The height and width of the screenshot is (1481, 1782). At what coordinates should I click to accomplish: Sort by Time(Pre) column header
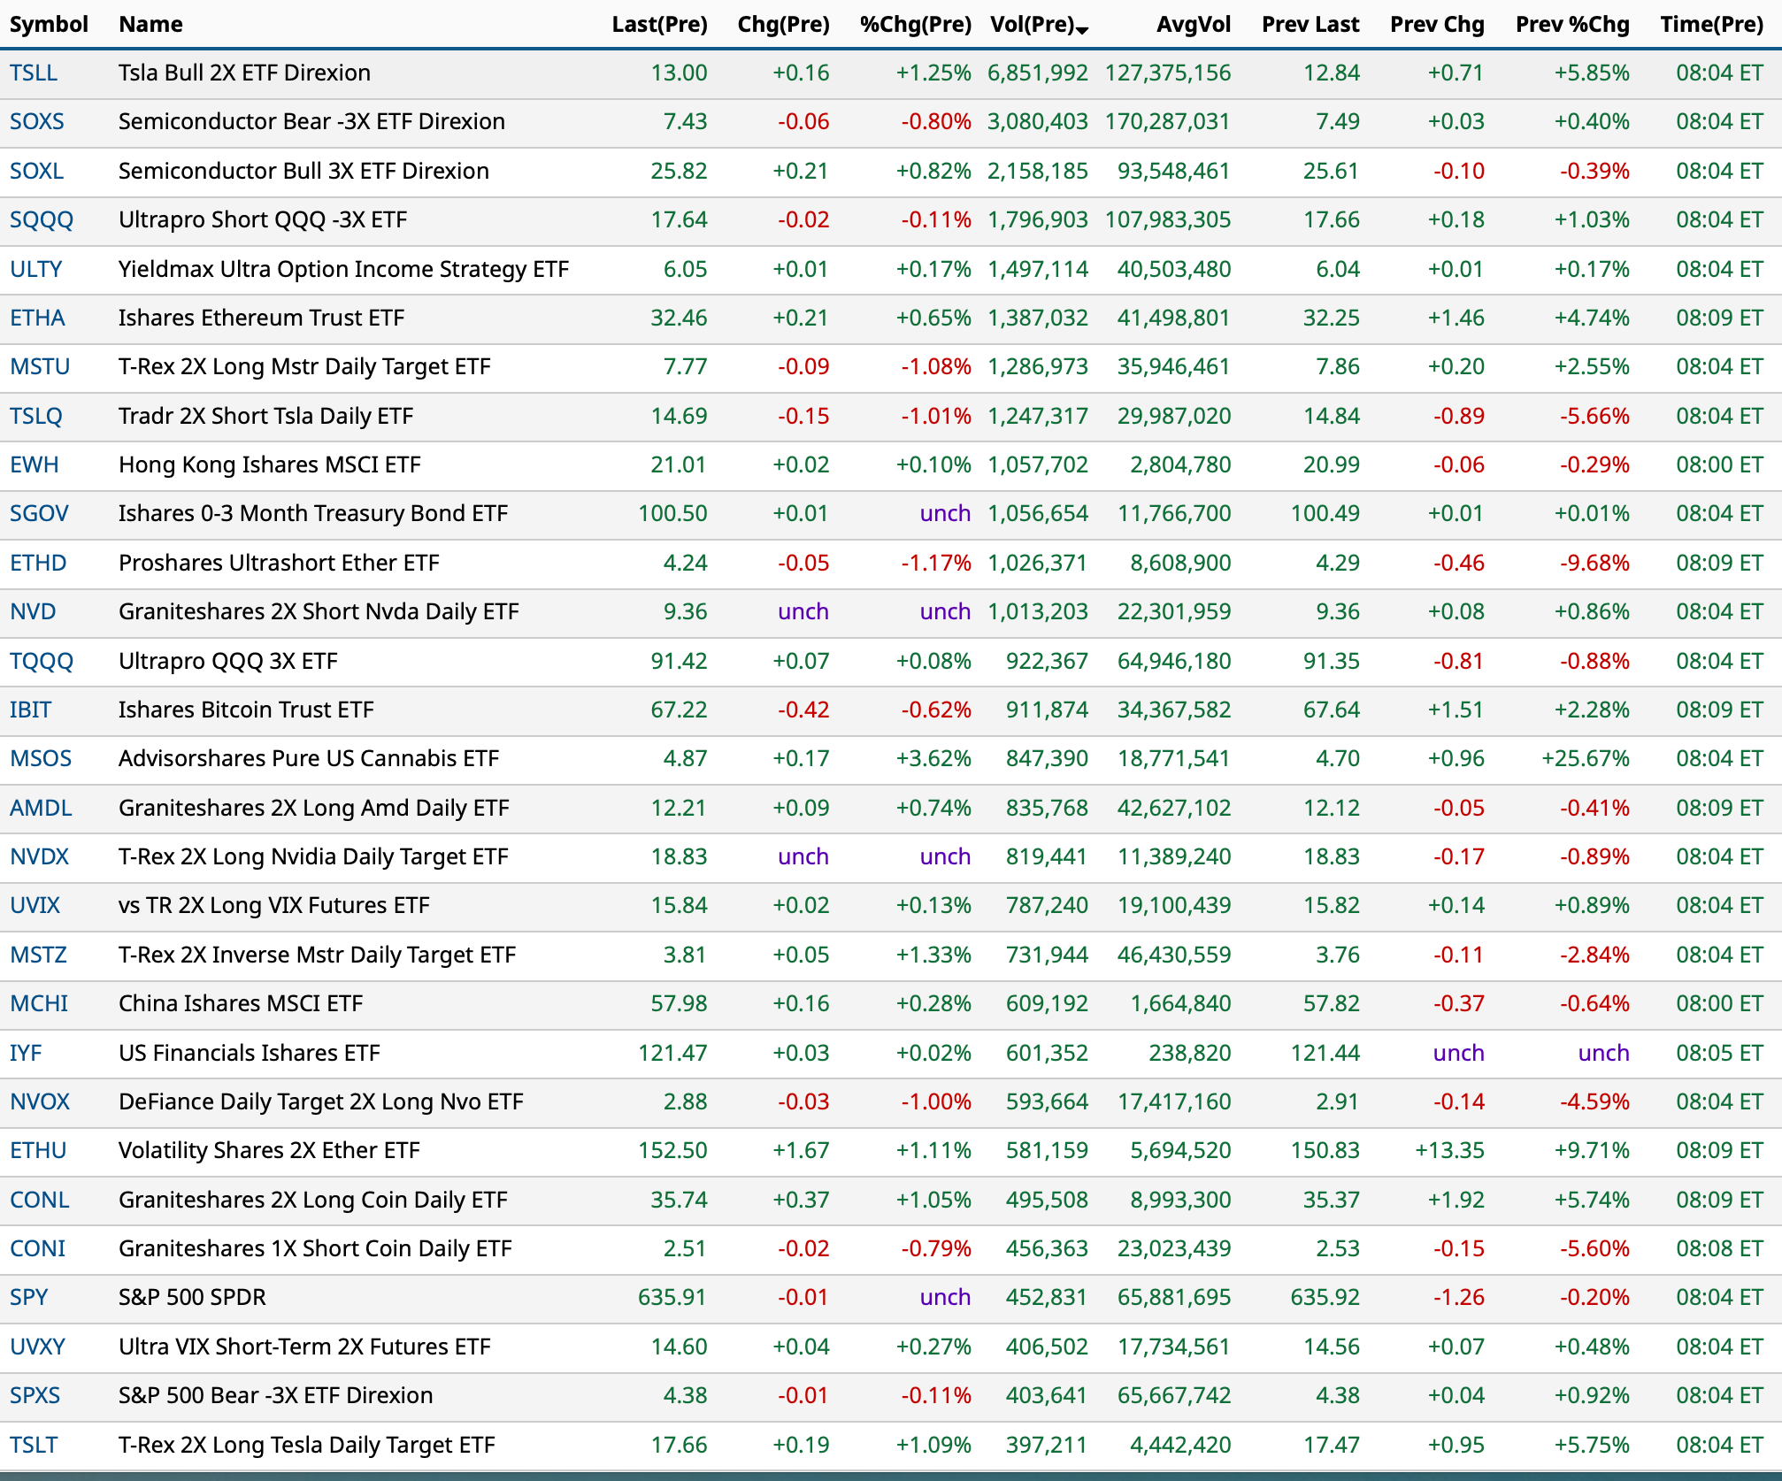[1711, 24]
